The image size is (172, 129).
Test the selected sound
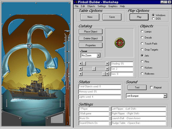[137, 87]
